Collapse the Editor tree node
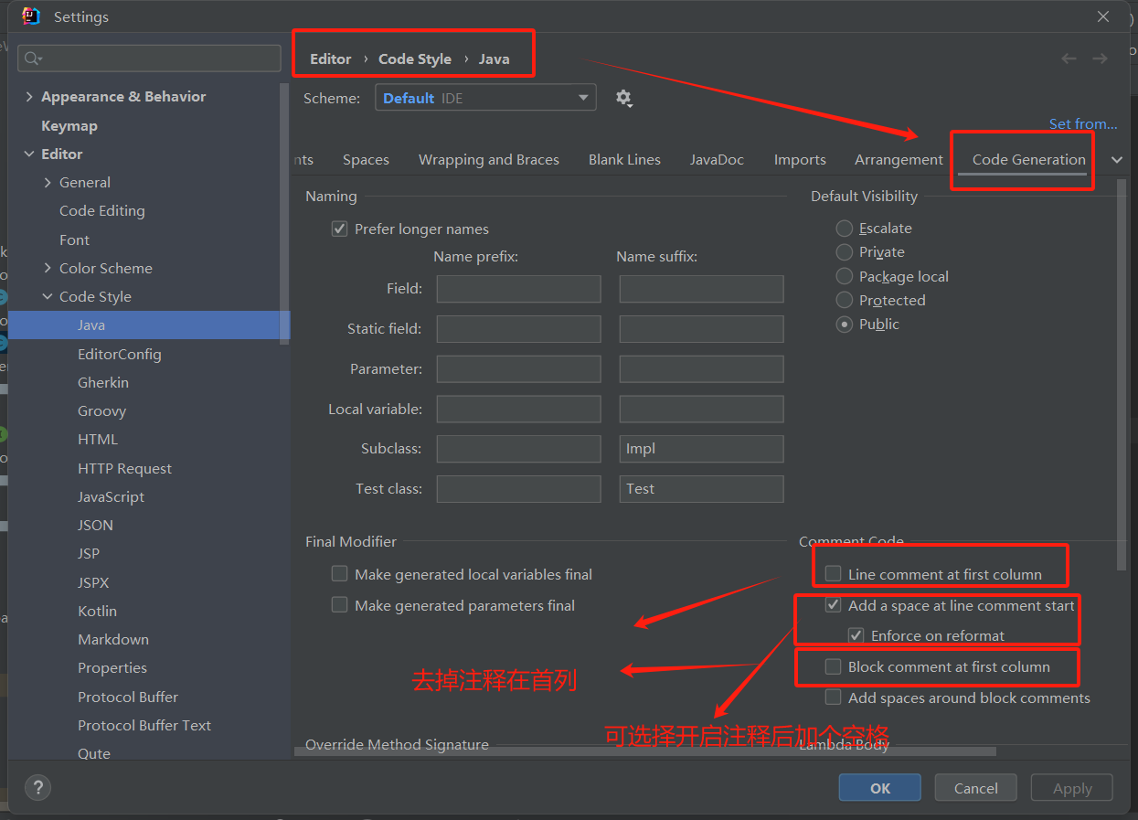1138x820 pixels. point(29,154)
